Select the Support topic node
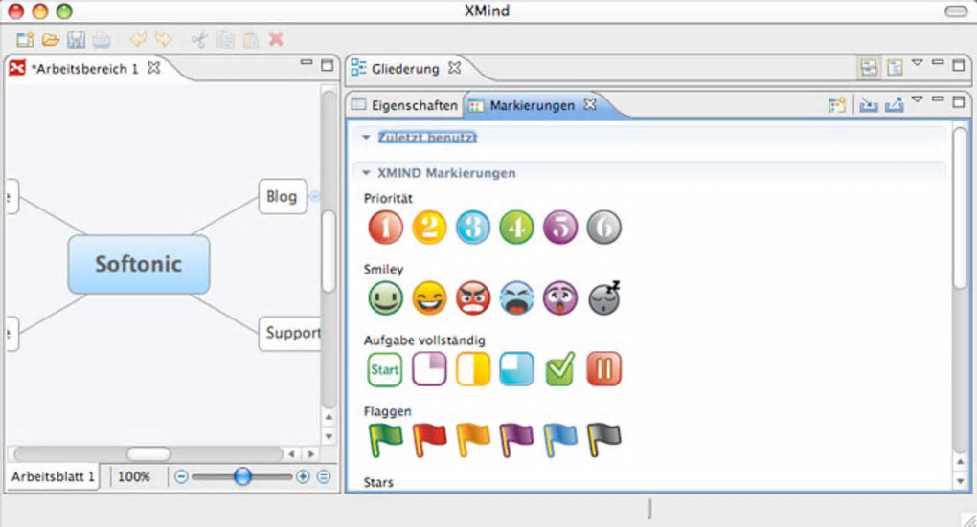The image size is (977, 527). coord(290,333)
